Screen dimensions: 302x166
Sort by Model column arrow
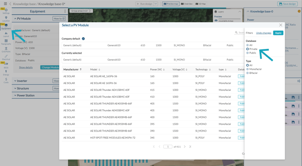coord(99,69)
